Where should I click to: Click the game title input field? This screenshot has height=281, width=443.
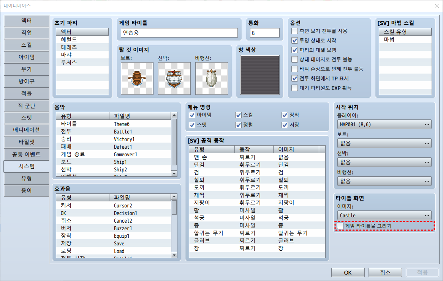pos(179,33)
